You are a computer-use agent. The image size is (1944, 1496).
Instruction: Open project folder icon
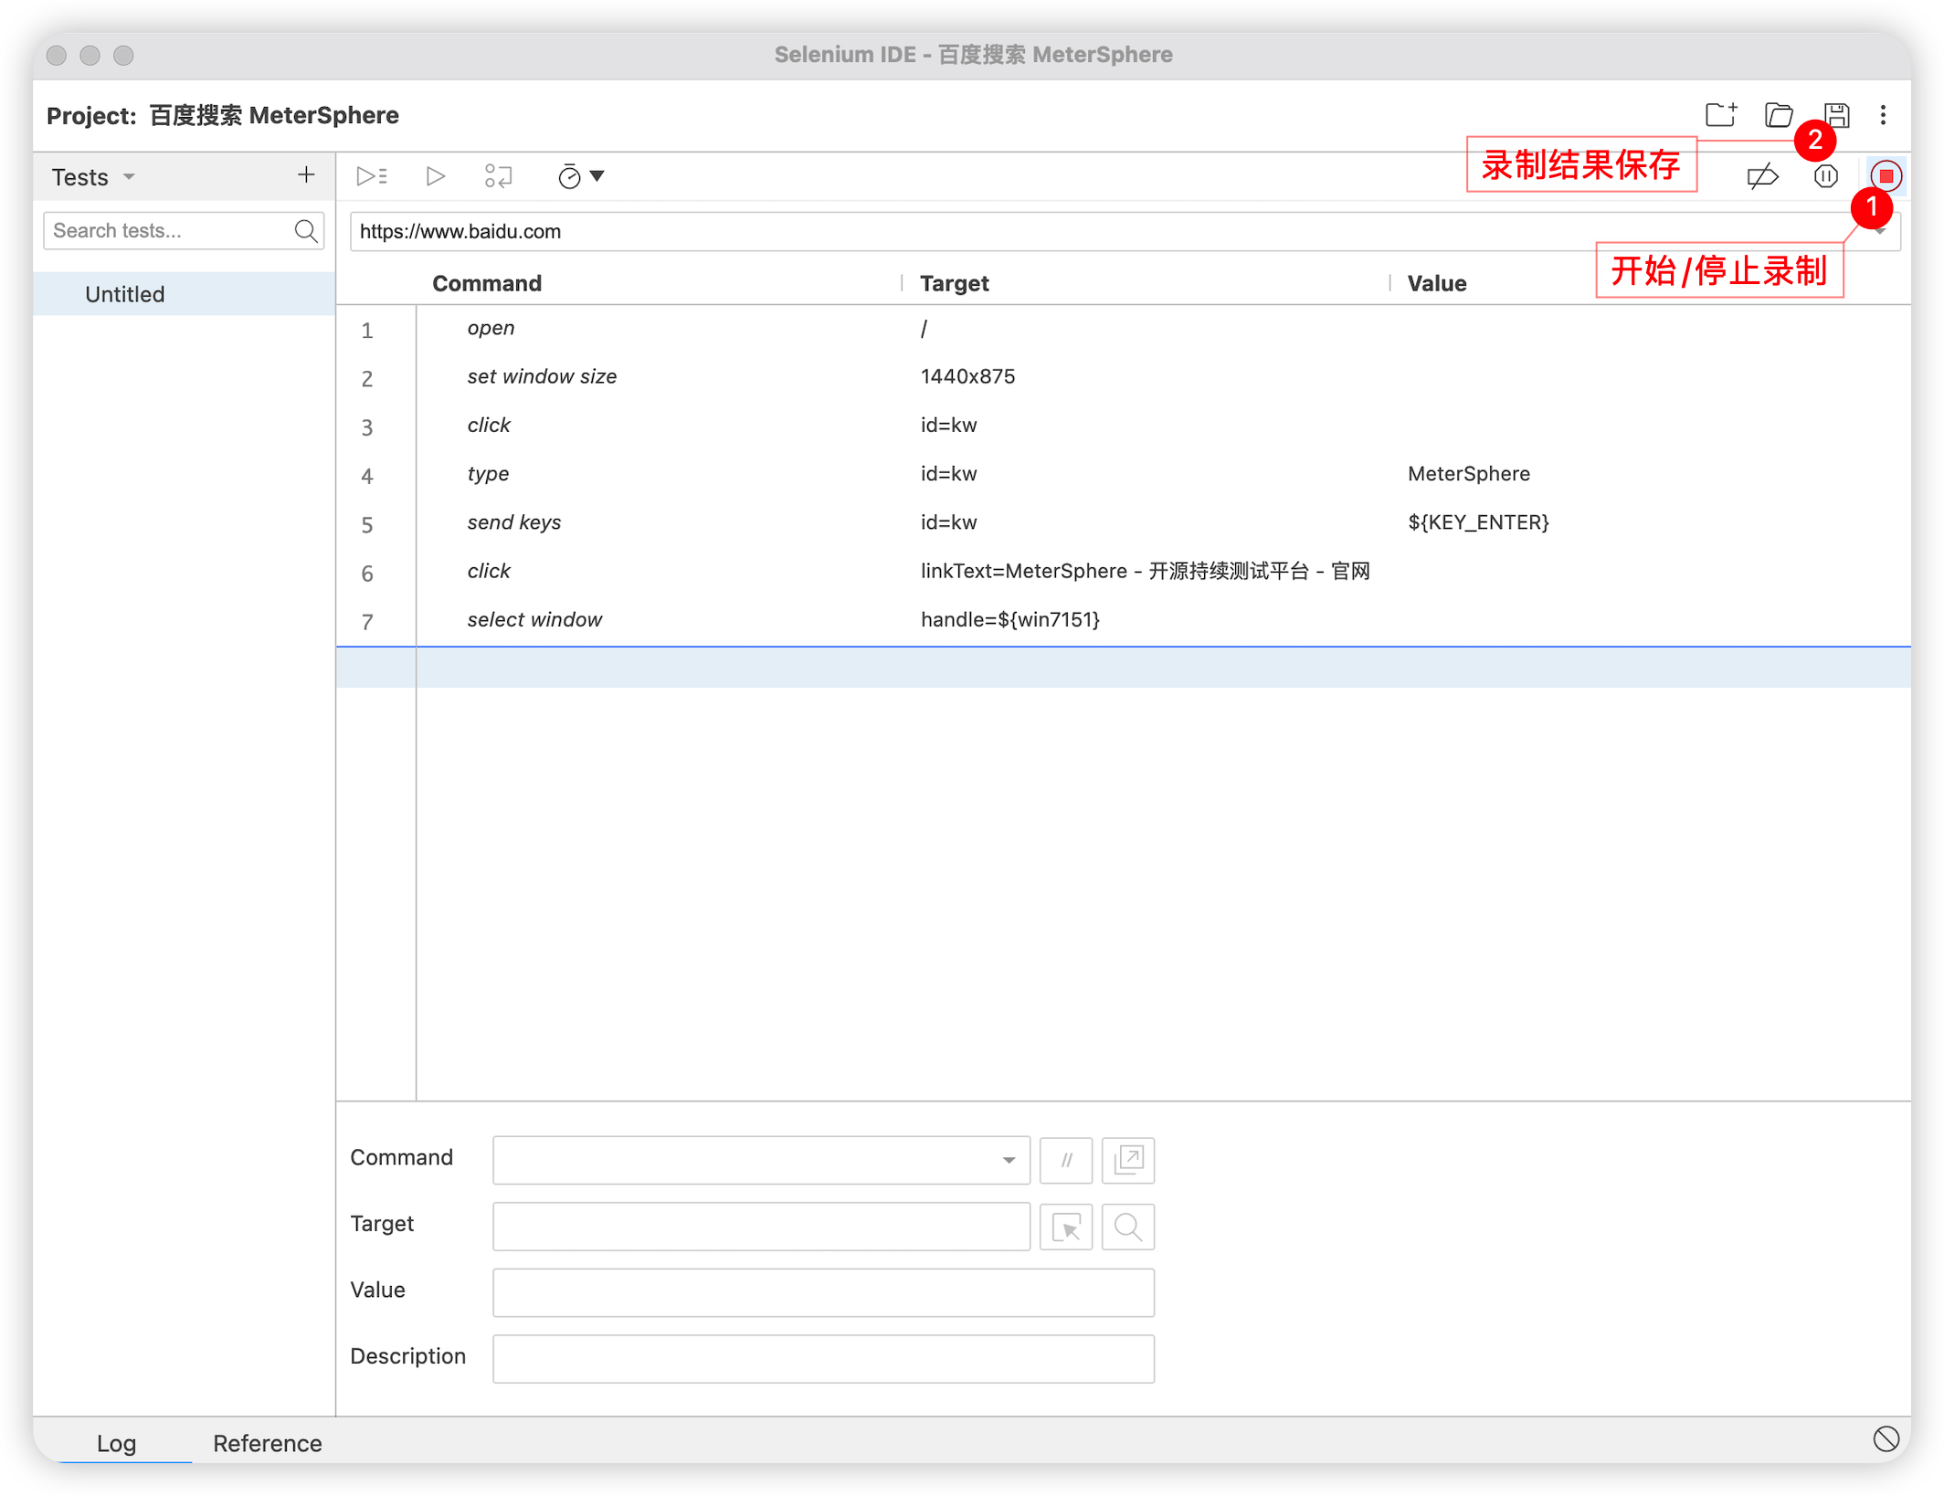1779,115
